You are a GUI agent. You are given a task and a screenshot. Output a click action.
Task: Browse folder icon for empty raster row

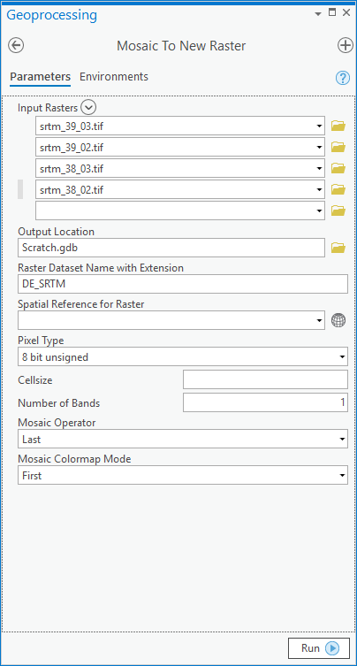point(338,211)
